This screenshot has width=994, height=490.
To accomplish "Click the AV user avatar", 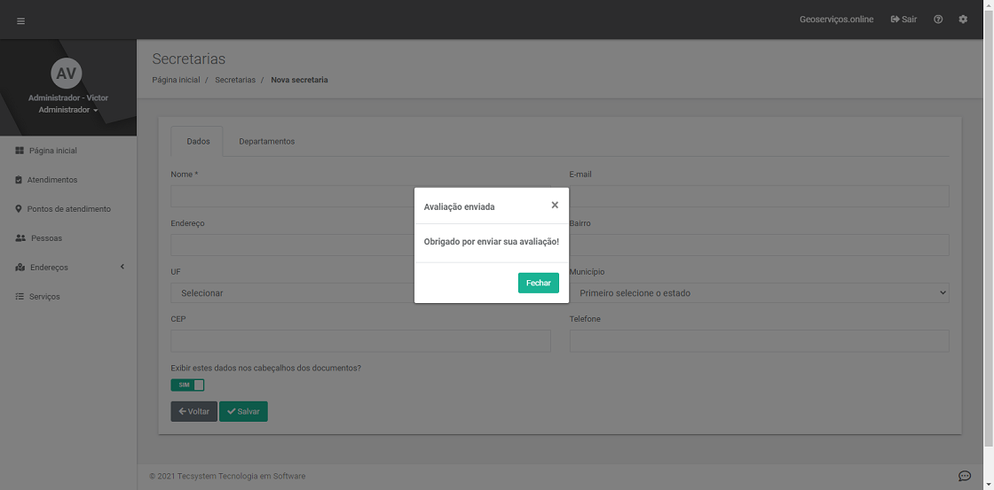I will [67, 74].
